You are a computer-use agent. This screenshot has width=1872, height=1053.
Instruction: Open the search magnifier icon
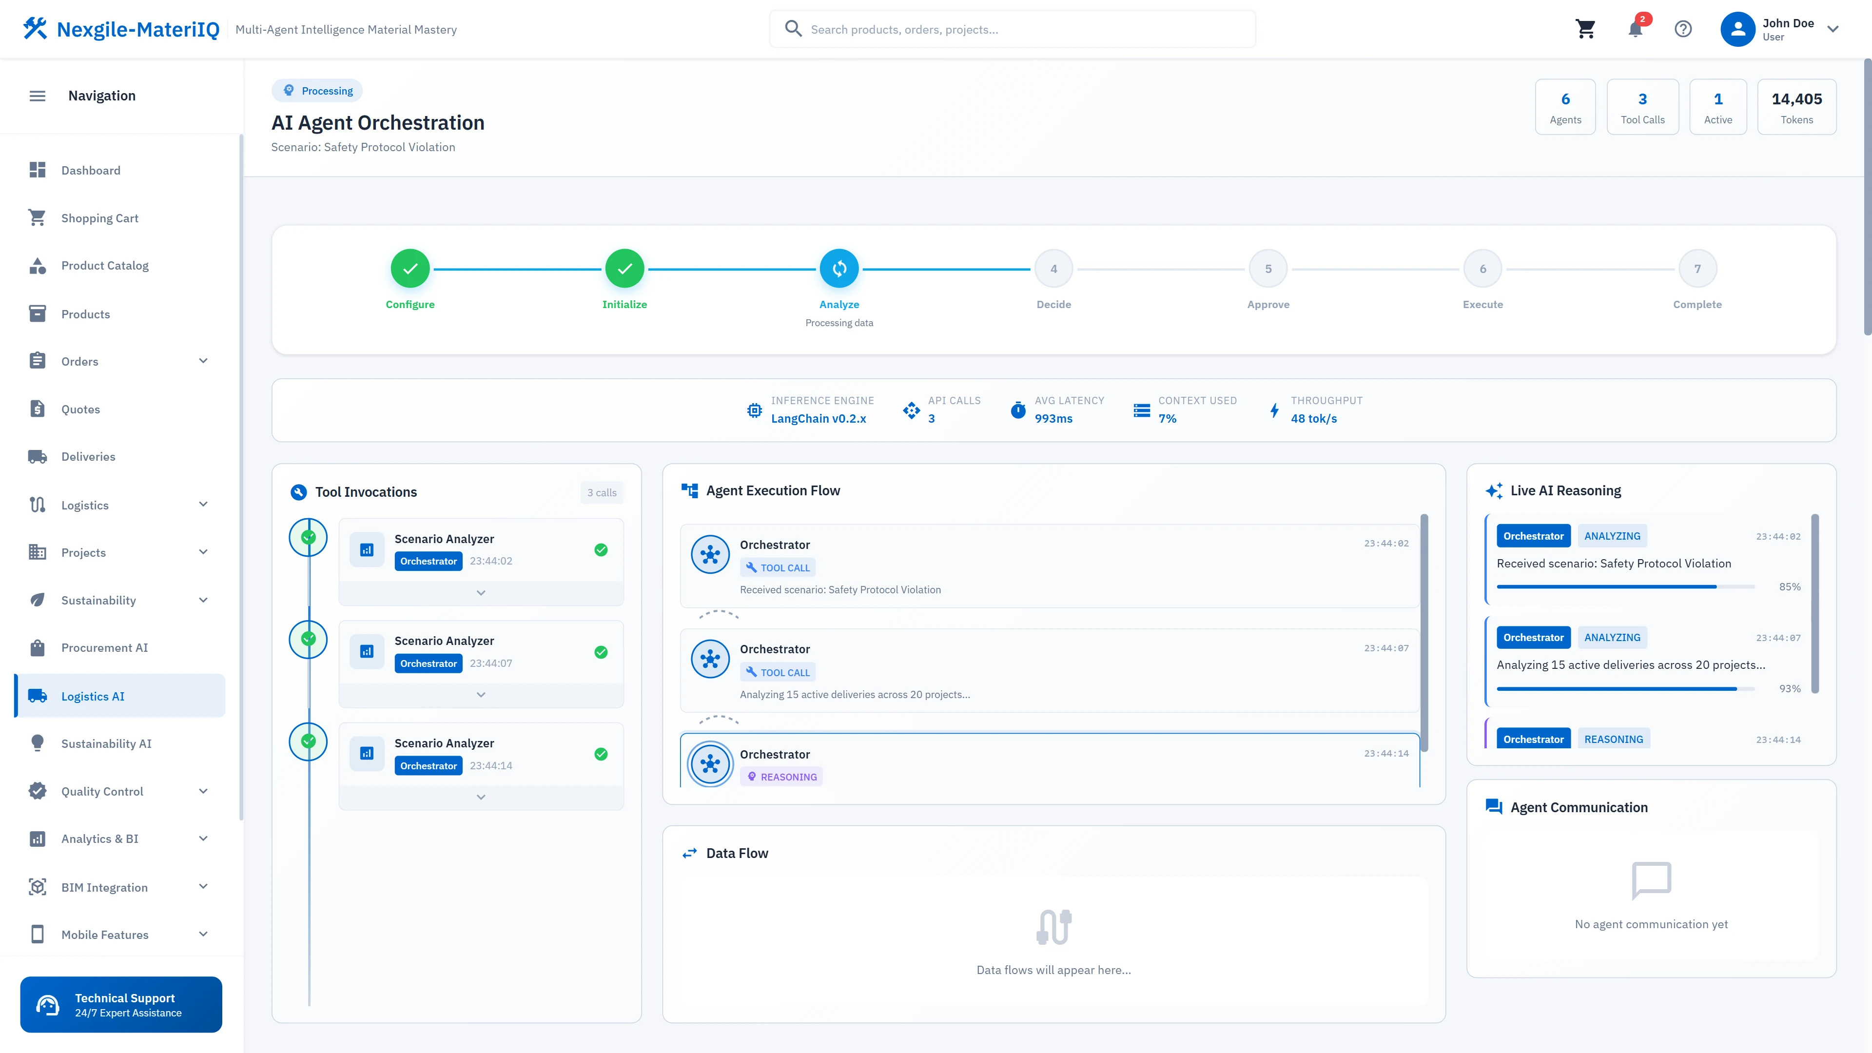click(x=794, y=28)
